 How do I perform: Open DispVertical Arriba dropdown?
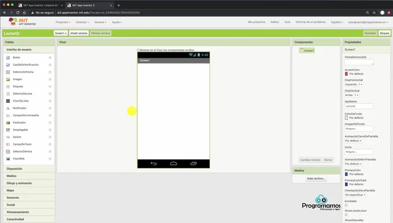(x=352, y=95)
